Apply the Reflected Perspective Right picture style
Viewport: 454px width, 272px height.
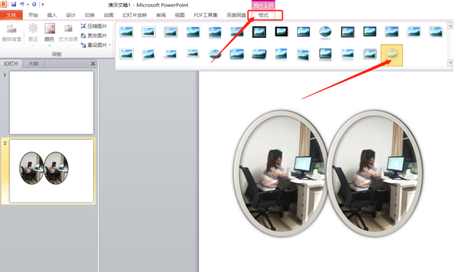pos(281,54)
